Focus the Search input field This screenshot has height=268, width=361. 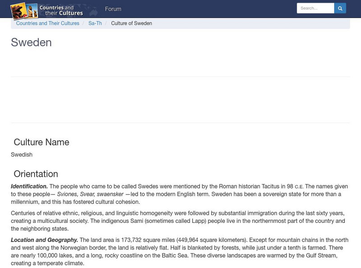pyautogui.click(x=315, y=8)
